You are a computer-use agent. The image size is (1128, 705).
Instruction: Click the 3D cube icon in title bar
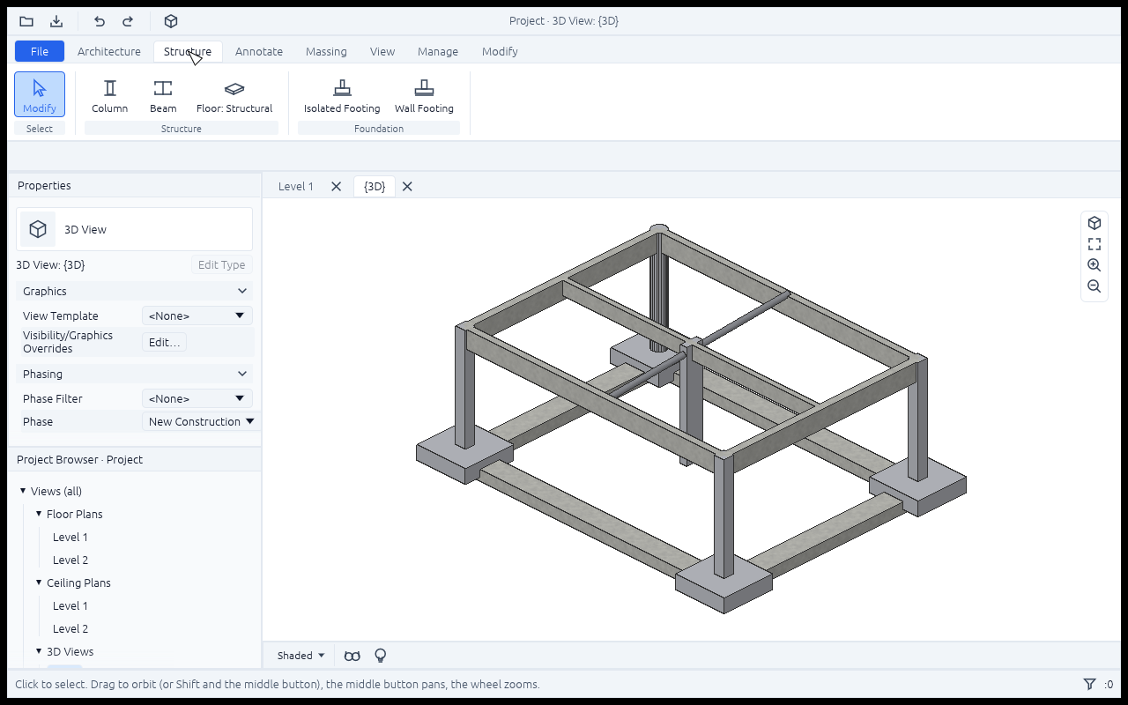(171, 21)
